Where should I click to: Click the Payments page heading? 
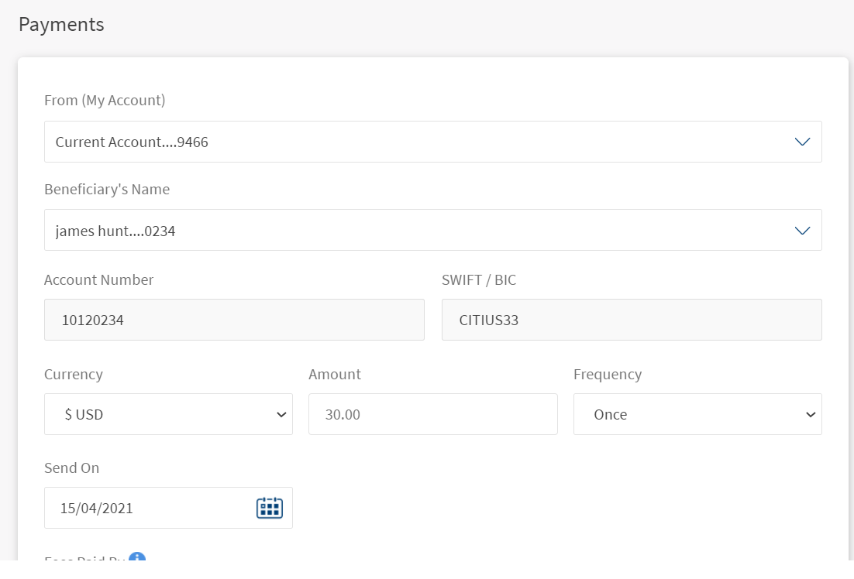click(61, 24)
